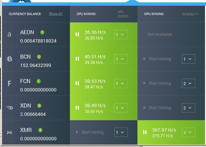
Task: Click the CPU MINING column header
Action: click(x=86, y=14)
